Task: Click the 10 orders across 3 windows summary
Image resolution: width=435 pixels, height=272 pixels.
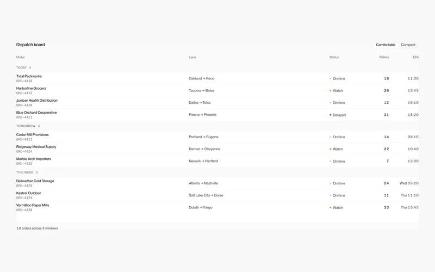Action: point(37,228)
